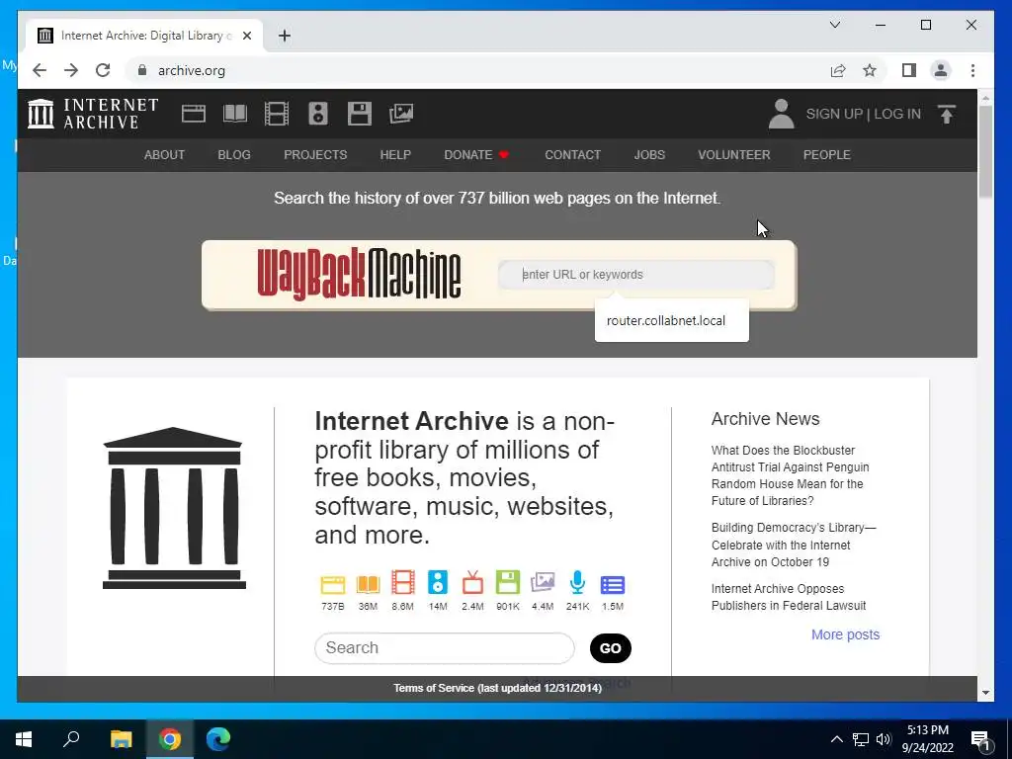The width and height of the screenshot is (1012, 759).
Task: Open the volume control in tray
Action: [884, 739]
